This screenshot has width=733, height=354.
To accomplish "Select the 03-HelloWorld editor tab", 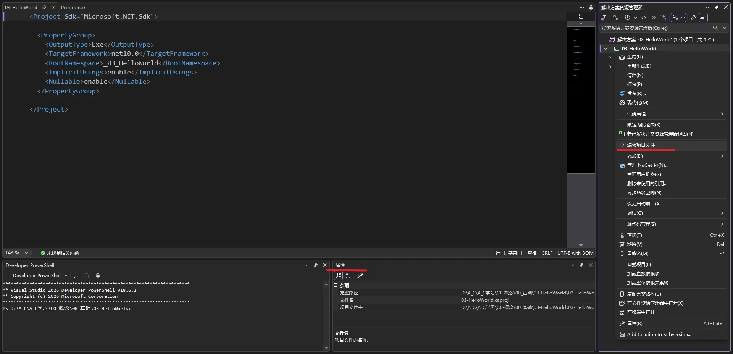I will click(21, 7).
